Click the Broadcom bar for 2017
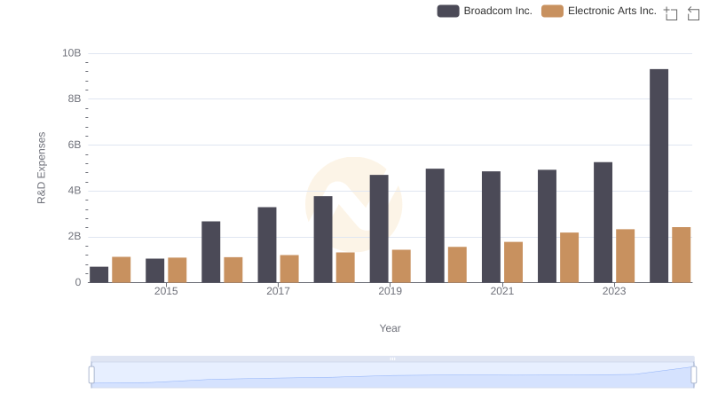 click(x=267, y=245)
